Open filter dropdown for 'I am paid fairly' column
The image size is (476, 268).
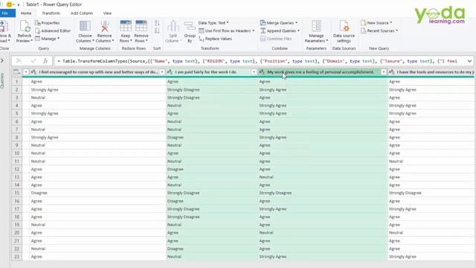click(254, 72)
